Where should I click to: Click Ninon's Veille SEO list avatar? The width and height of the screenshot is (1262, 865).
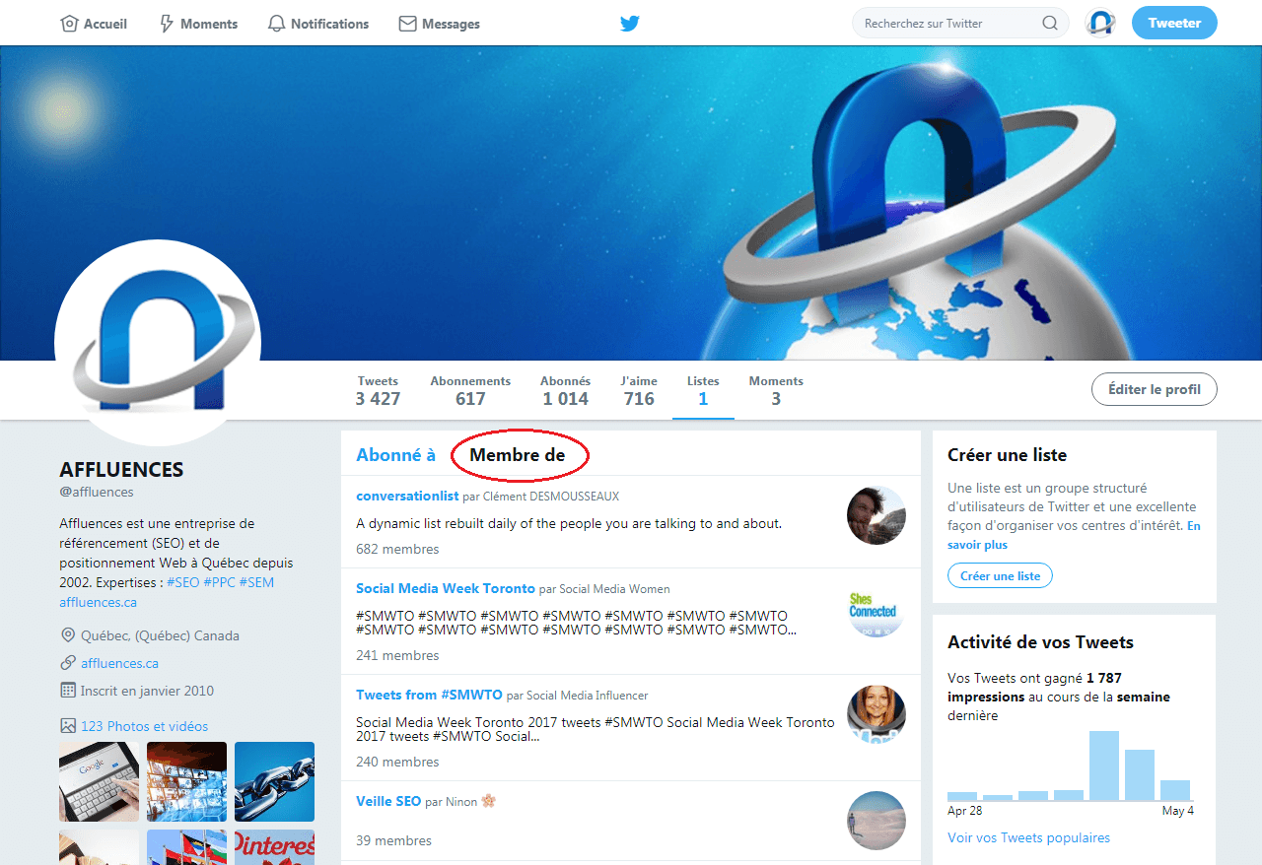tap(876, 821)
